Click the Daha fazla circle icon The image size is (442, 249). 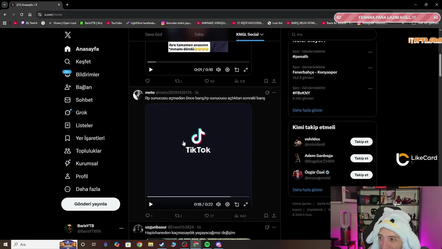click(68, 189)
